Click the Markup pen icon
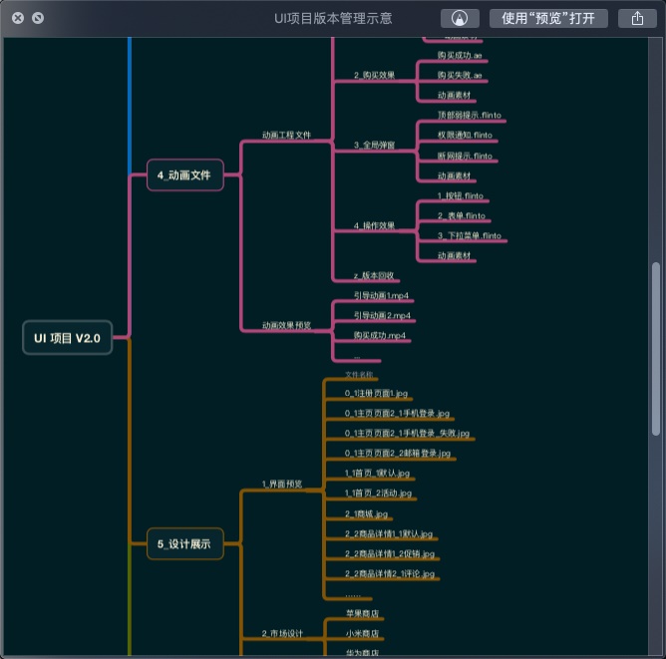The image size is (666, 659). point(460,18)
